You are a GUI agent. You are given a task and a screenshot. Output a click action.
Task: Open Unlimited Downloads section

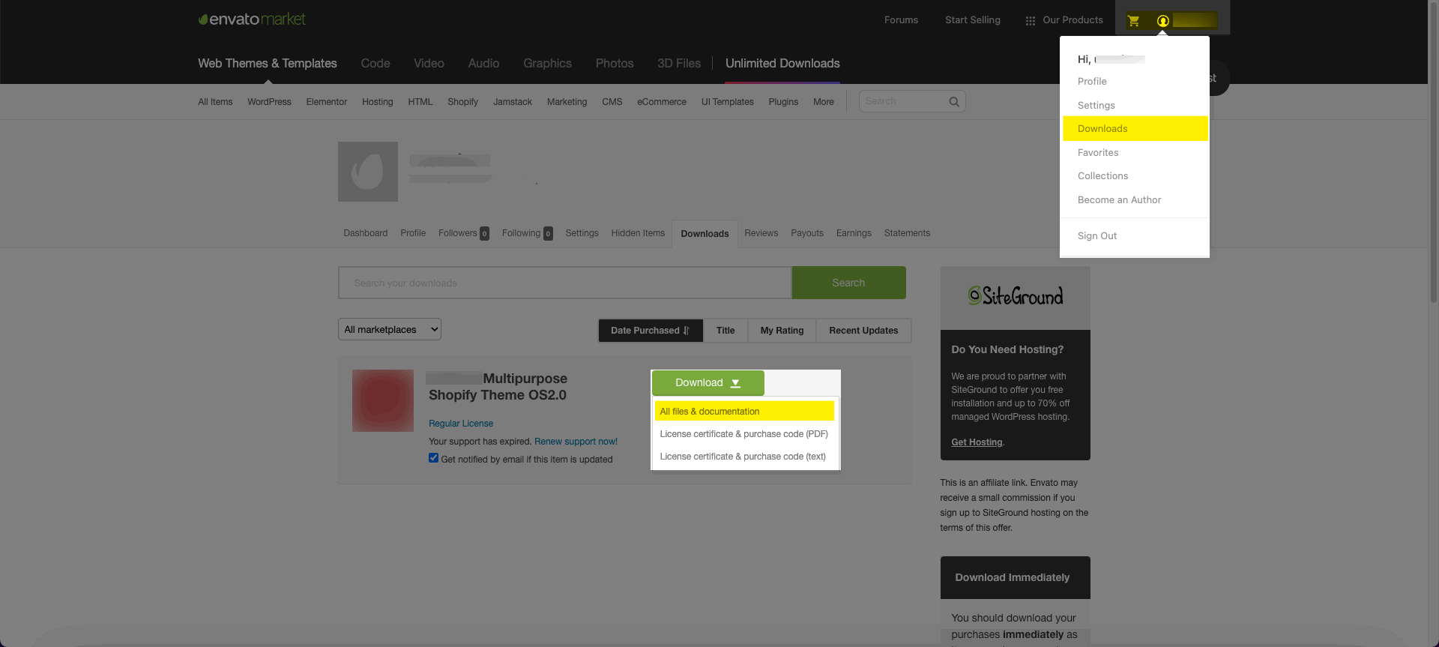pos(782,64)
